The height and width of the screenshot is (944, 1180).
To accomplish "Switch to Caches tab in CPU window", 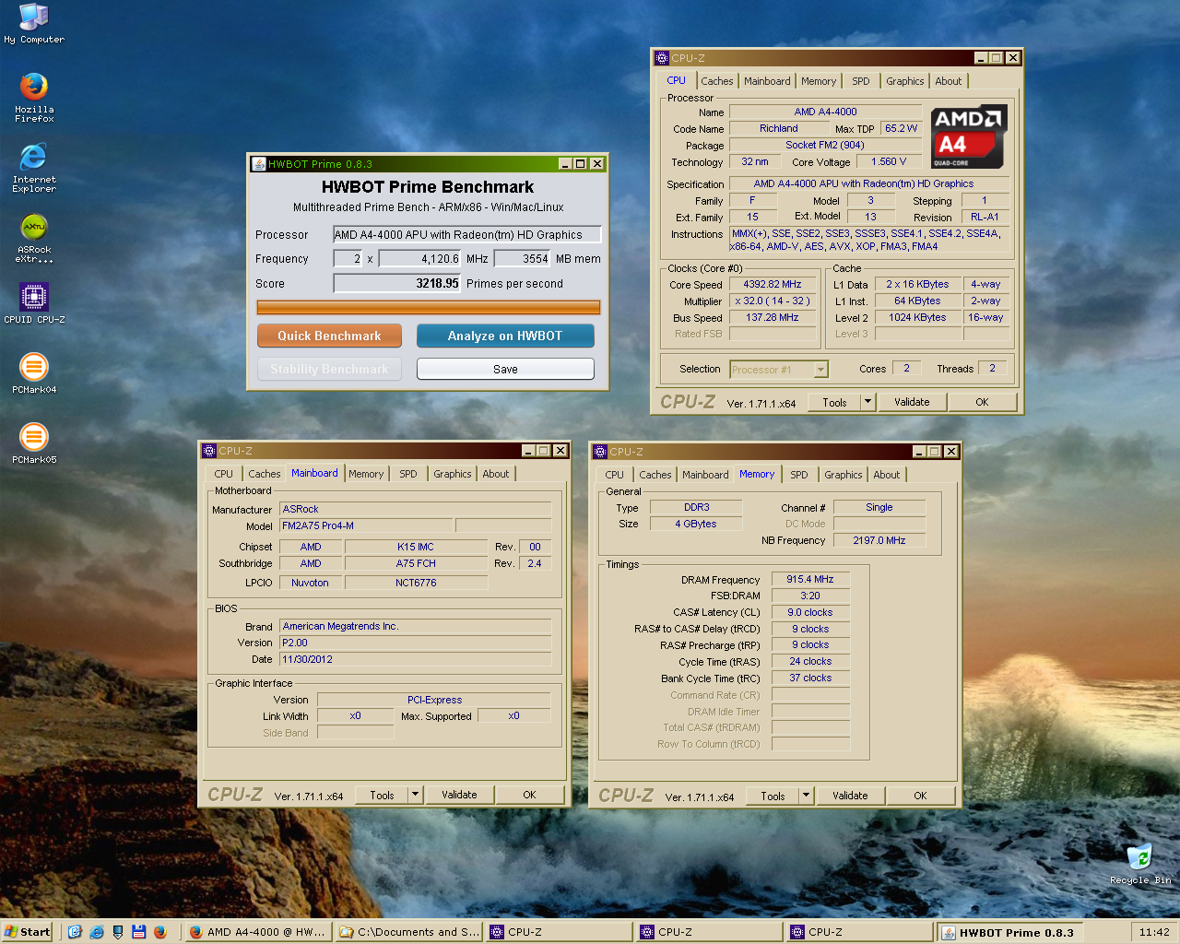I will (x=717, y=81).
